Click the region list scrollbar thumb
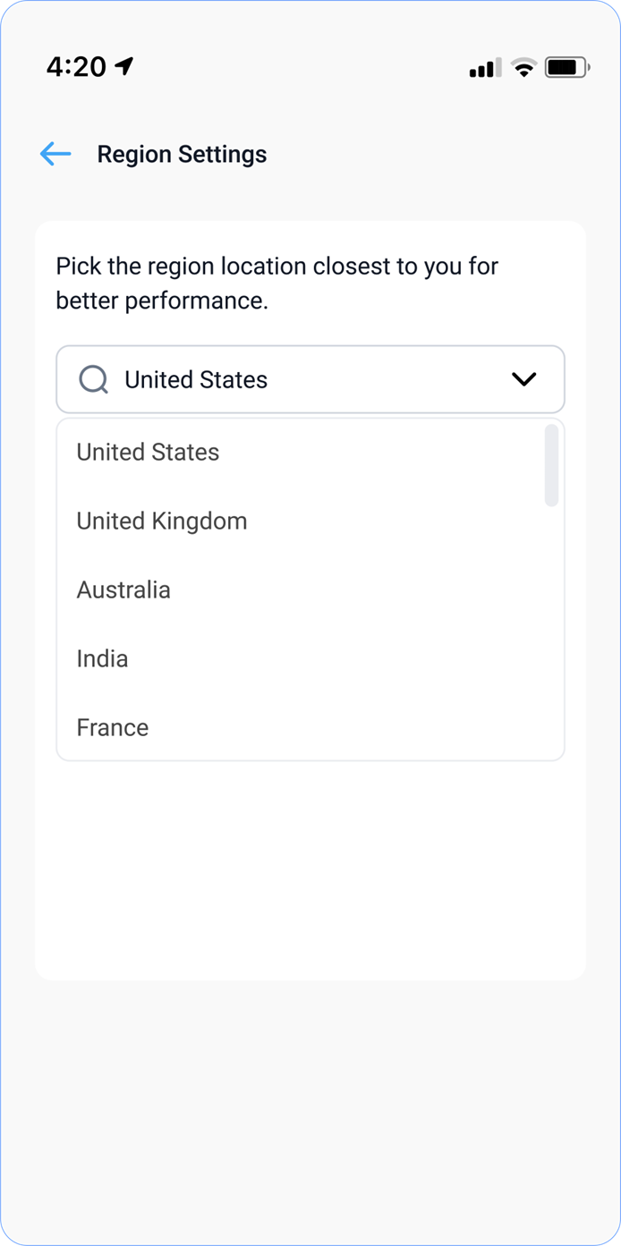Viewport: 621px width, 1246px height. 551,465
